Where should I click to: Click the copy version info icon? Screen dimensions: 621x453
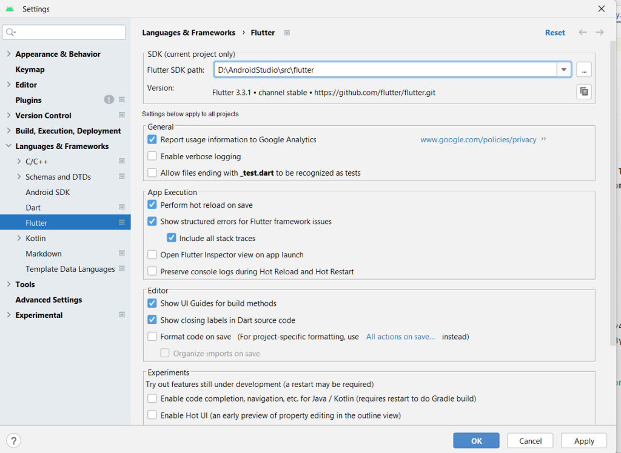point(583,91)
